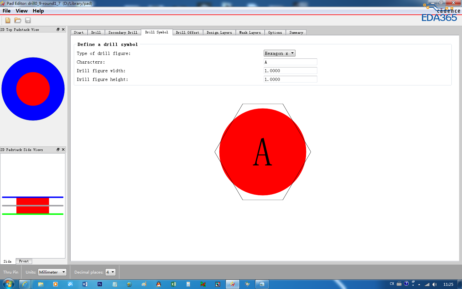Open the File menu

tap(7, 11)
